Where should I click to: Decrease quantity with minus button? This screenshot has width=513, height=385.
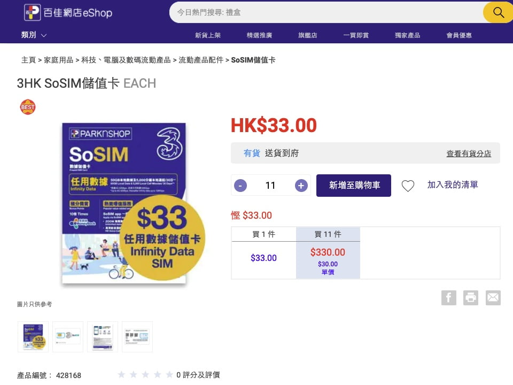[x=240, y=186]
